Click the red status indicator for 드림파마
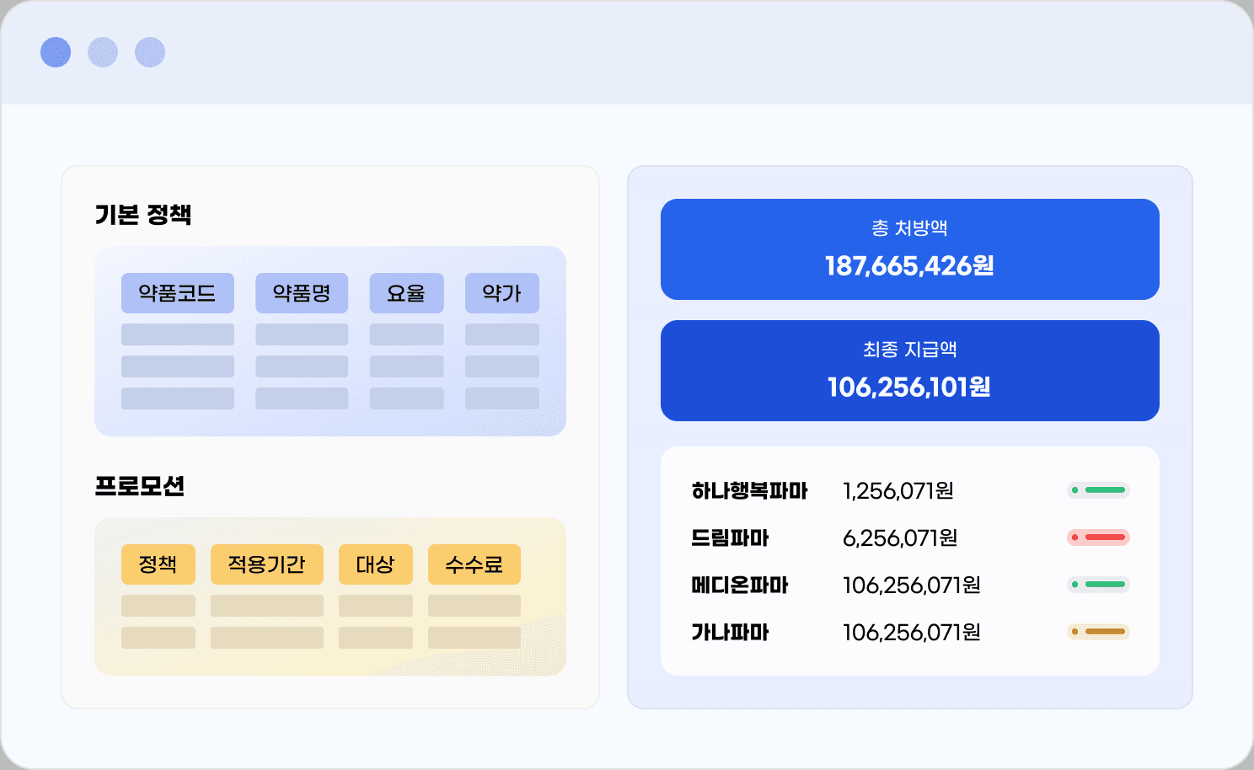The image size is (1254, 770). tap(1098, 537)
